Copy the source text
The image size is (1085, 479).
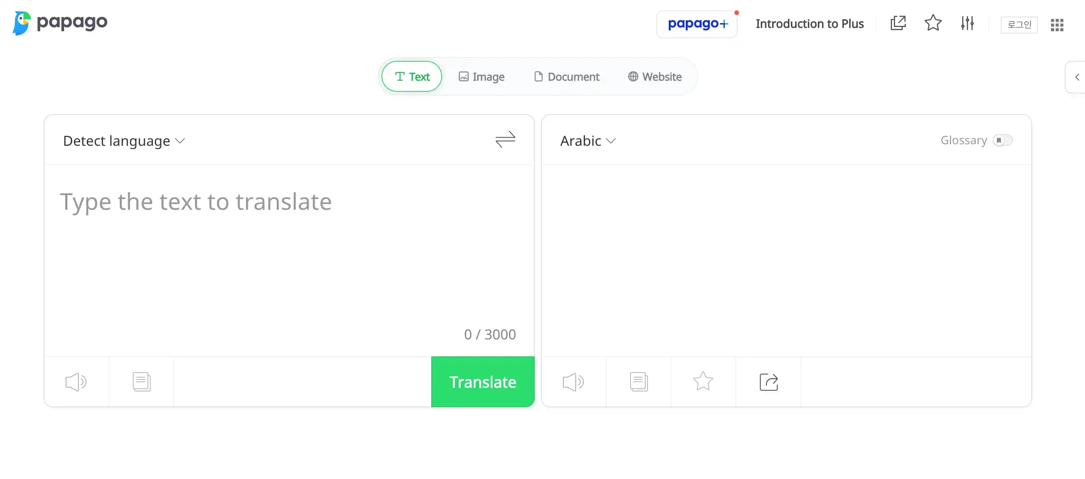point(142,382)
